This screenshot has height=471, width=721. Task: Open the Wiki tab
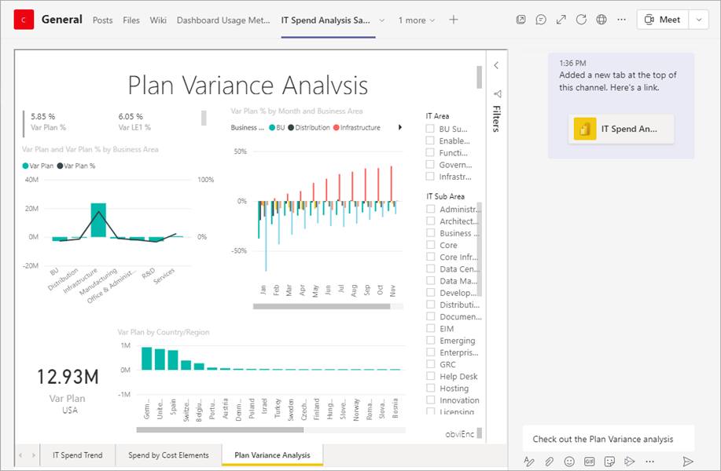[x=158, y=20]
